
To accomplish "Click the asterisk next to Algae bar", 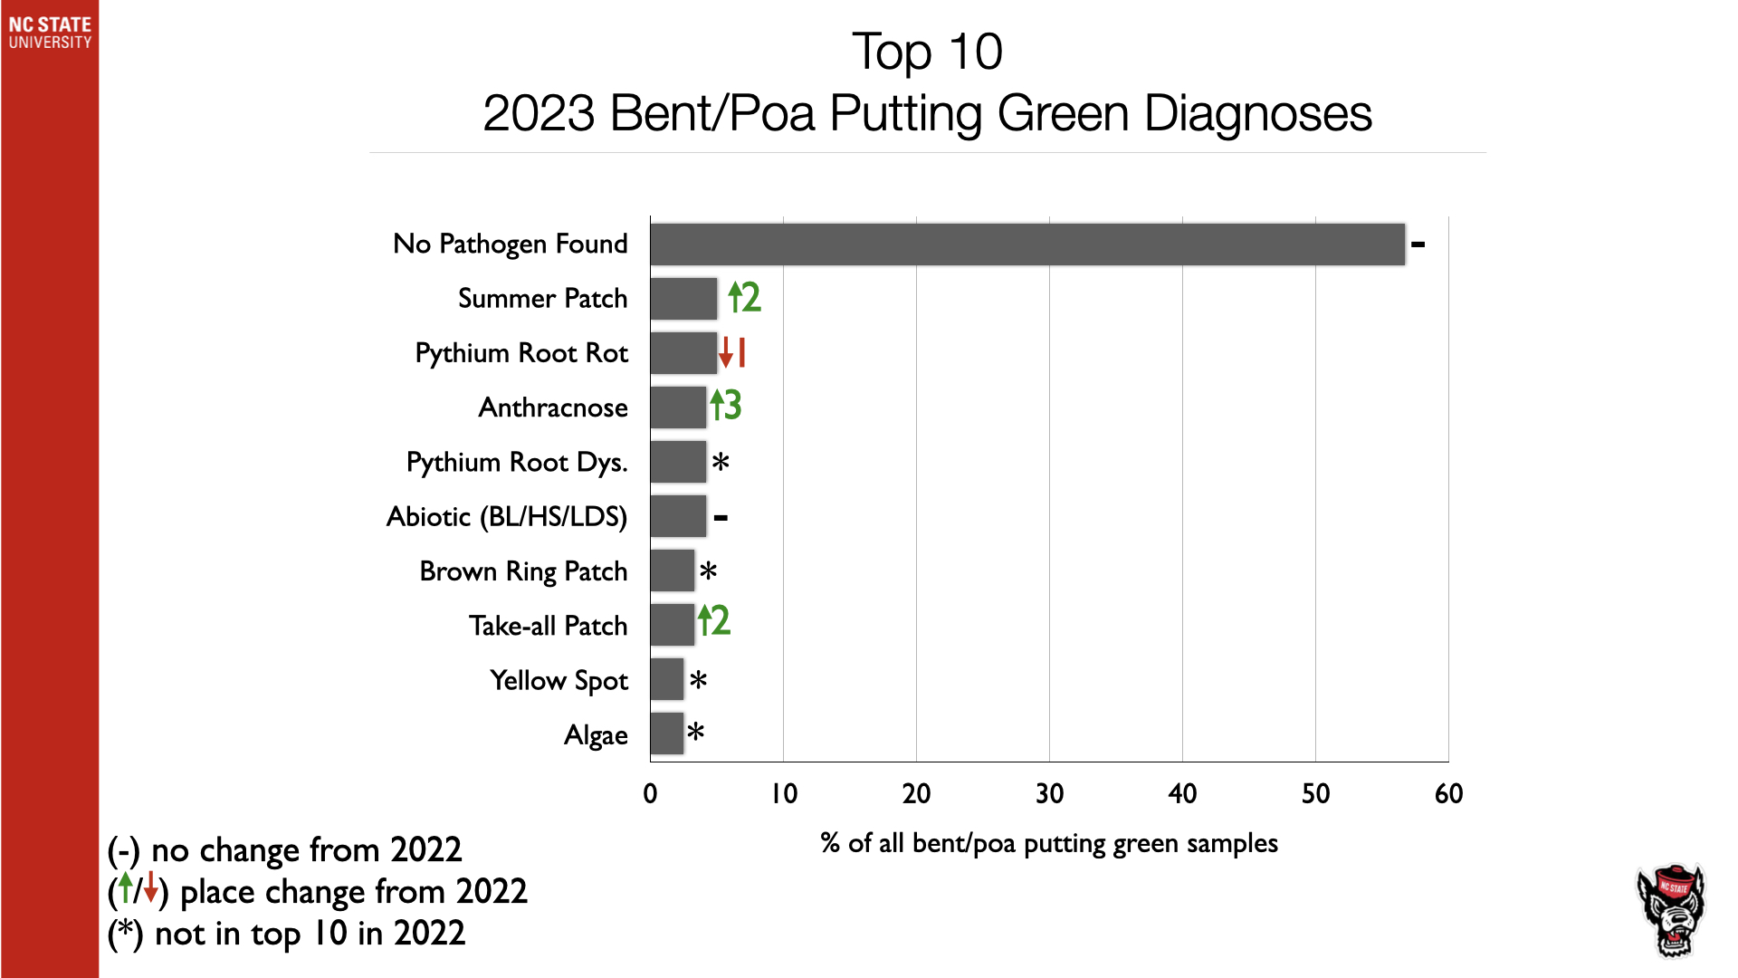I will (695, 732).
